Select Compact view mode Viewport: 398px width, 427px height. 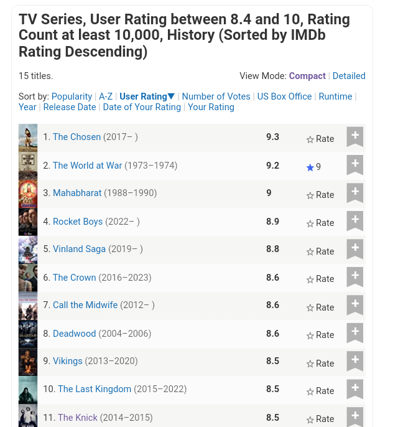tap(307, 76)
